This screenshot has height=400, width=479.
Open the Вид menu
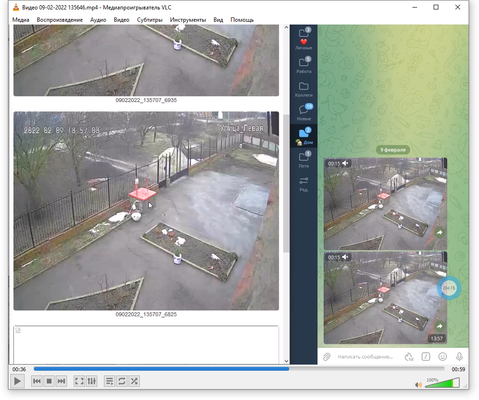click(x=218, y=19)
